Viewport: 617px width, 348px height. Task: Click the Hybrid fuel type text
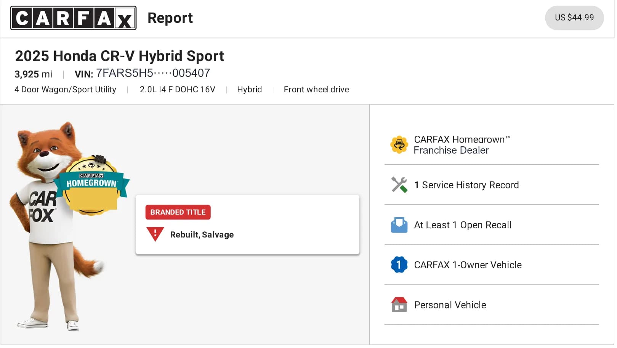pos(249,90)
